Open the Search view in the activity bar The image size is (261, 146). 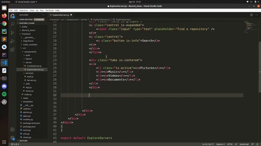click(x=12, y=24)
